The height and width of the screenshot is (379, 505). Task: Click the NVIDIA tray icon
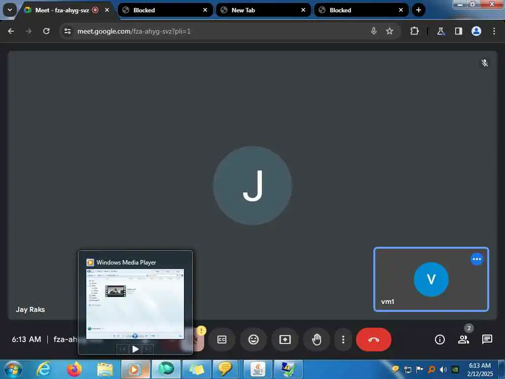(455, 369)
